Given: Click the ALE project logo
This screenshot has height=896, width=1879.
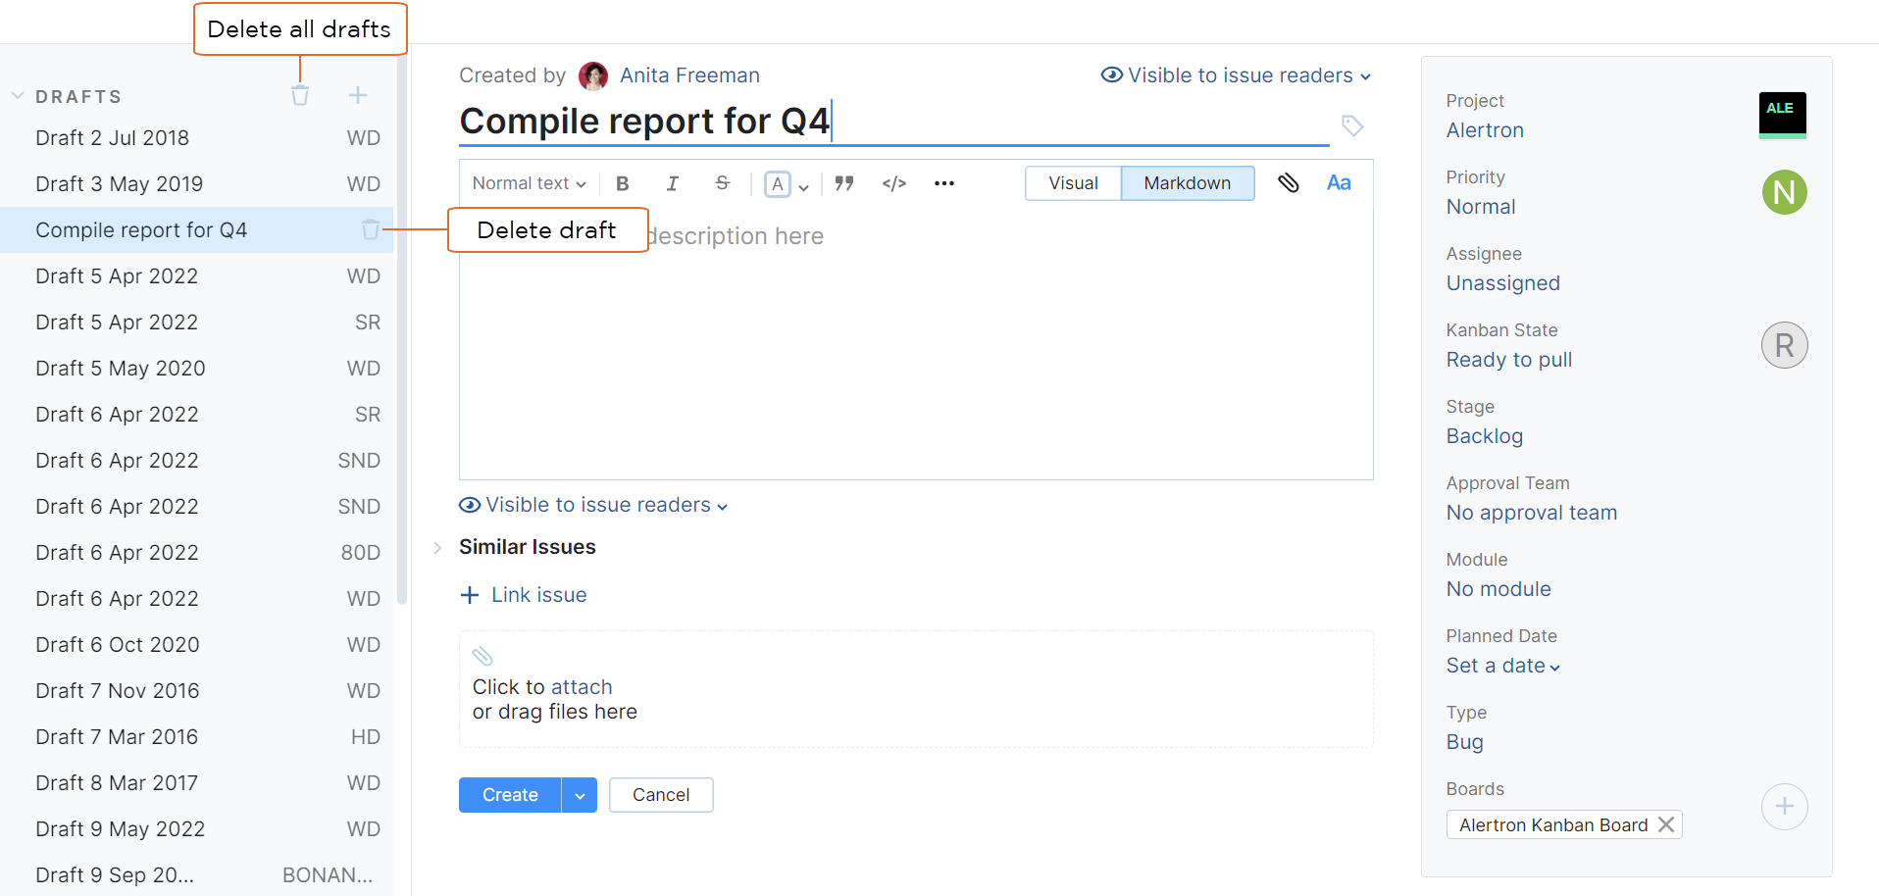Looking at the screenshot, I should (x=1782, y=115).
